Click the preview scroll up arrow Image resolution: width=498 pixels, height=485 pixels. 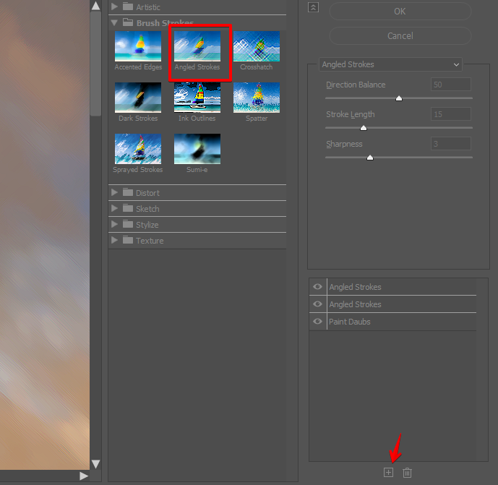click(x=95, y=6)
